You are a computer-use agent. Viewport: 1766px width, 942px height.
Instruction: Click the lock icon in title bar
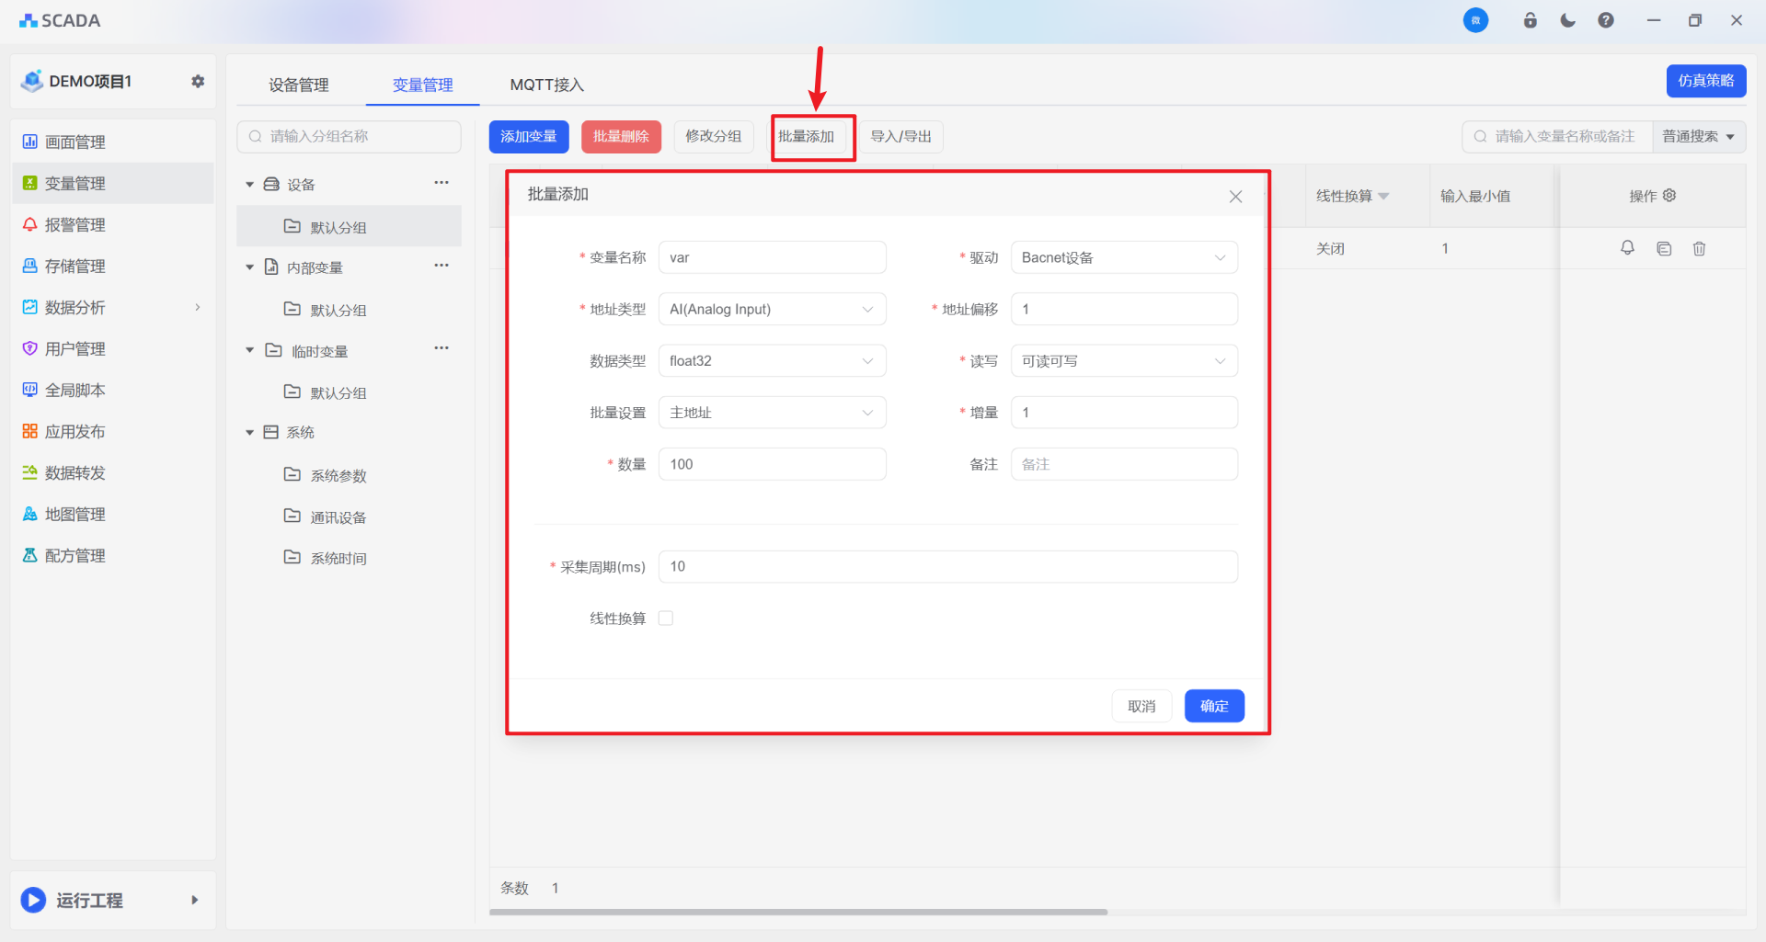(x=1531, y=20)
